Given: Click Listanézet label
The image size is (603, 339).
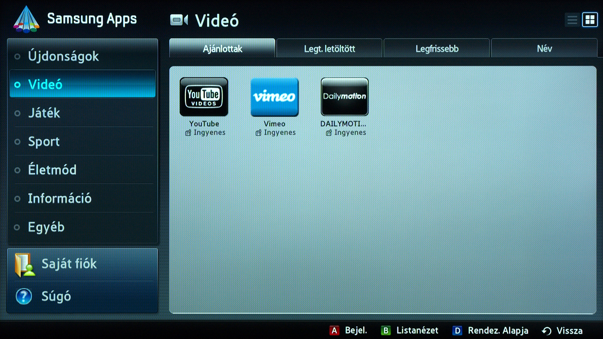Looking at the screenshot, I should point(417,330).
